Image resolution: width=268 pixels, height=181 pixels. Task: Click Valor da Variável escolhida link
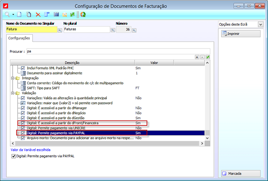pyautogui.click(x=30, y=150)
